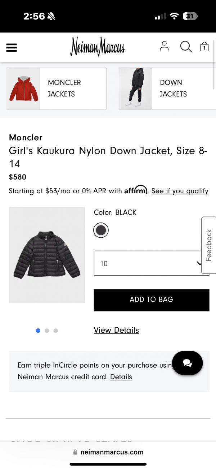Open the account profile icon
This screenshot has height=470, width=216.
[x=164, y=46]
